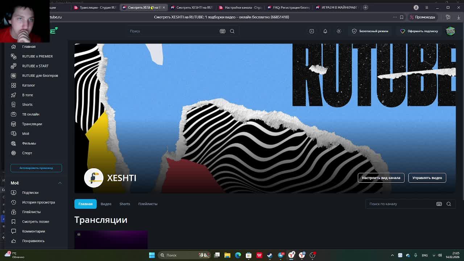
Task: Open Смотреть позже list
Action: (x=36, y=221)
